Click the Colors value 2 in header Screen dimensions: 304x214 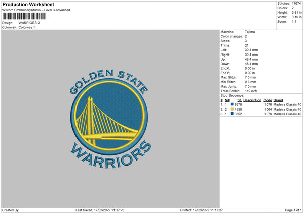293,8
